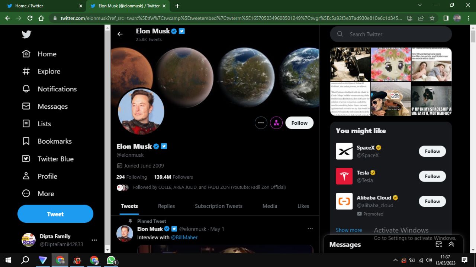Expand the More menu in sidebar

38,193
